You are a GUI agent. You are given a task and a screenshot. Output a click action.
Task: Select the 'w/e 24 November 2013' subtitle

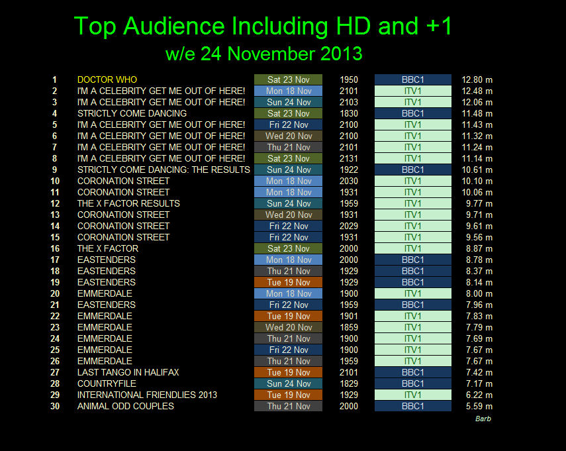pos(263,53)
